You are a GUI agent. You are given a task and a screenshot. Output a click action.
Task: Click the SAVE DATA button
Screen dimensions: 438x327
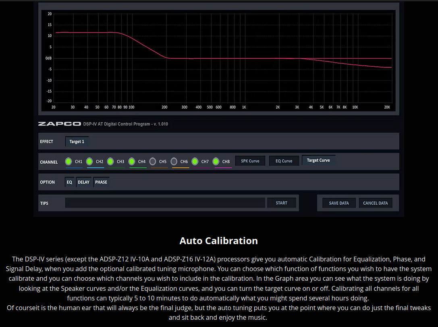point(339,203)
